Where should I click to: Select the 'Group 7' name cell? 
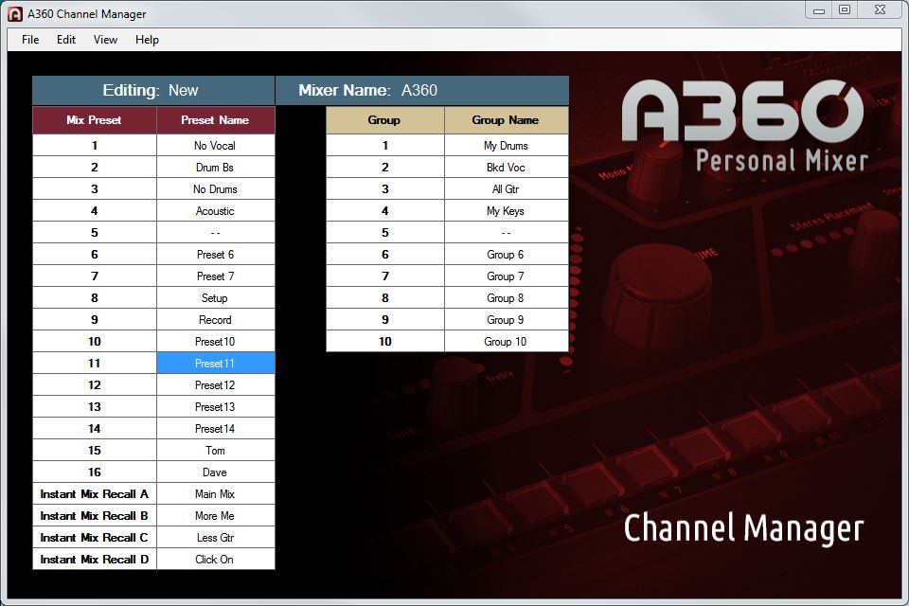pos(506,276)
